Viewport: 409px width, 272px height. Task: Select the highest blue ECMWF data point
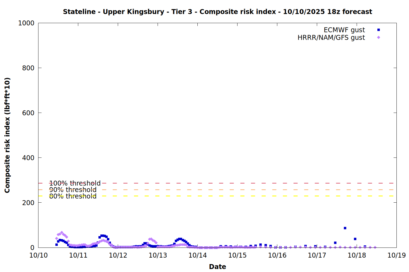click(345, 228)
